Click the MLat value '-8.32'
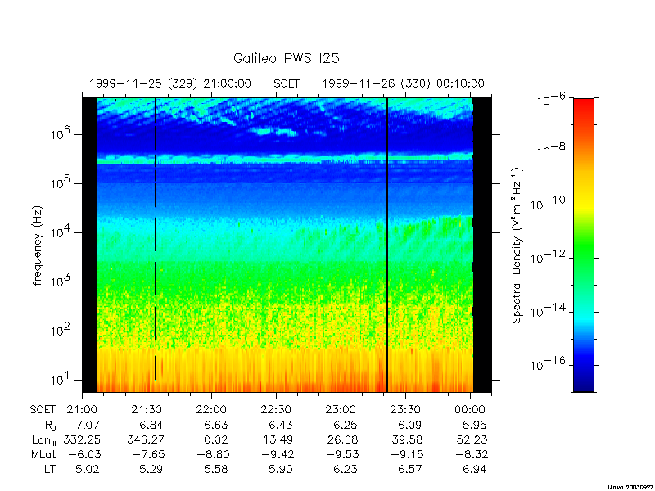Image resolution: width=655 pixels, height=491 pixels. pyautogui.click(x=471, y=454)
